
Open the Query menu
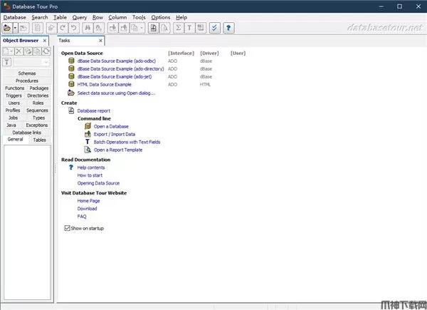tap(80, 16)
